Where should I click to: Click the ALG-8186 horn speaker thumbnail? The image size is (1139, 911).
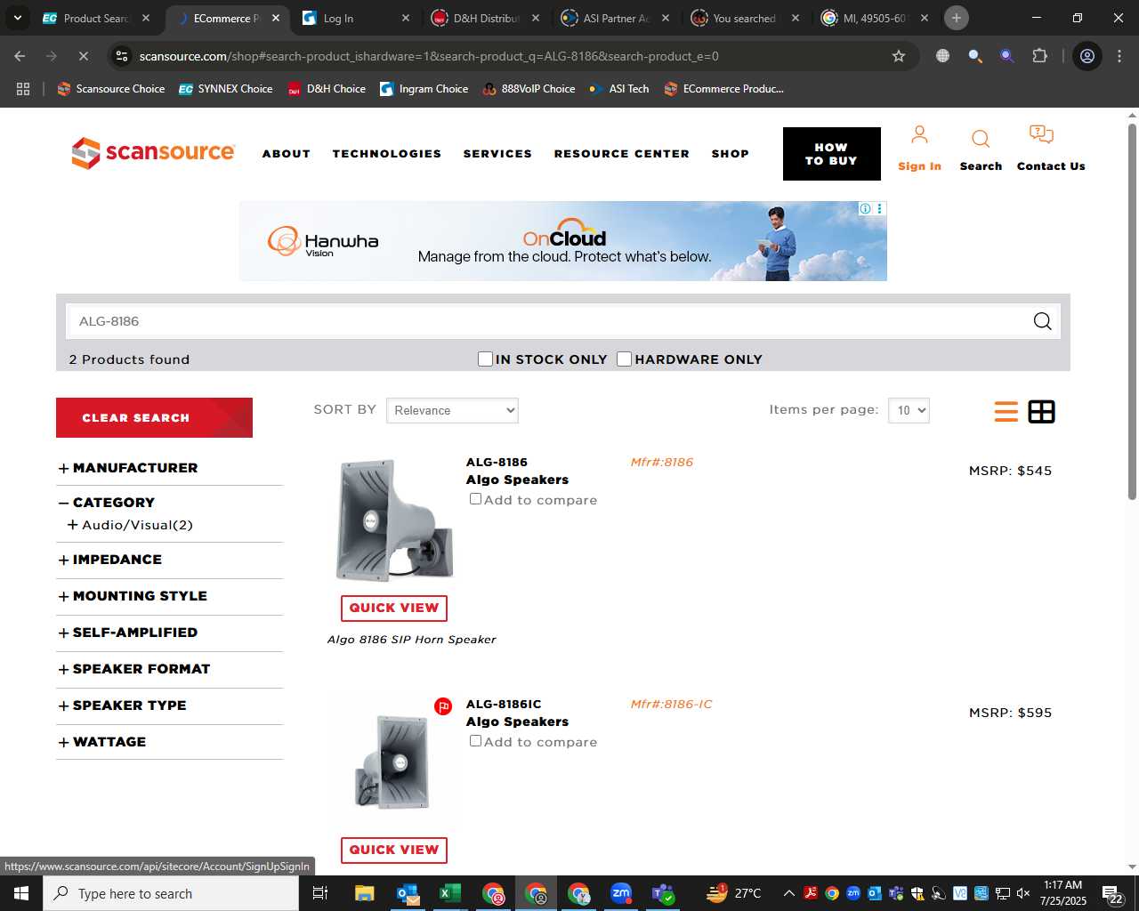tap(394, 520)
